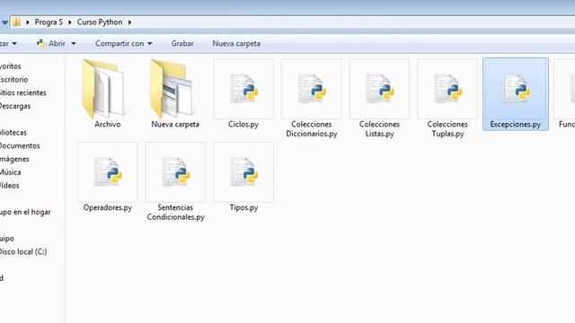Select Colecciones Listas.py Python icon
Viewport: 575px width, 323px height.
click(x=379, y=89)
